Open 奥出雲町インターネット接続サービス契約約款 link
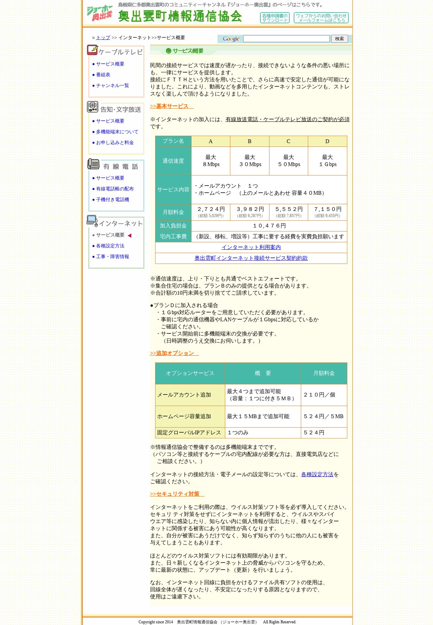433x625 pixels. coord(251,258)
